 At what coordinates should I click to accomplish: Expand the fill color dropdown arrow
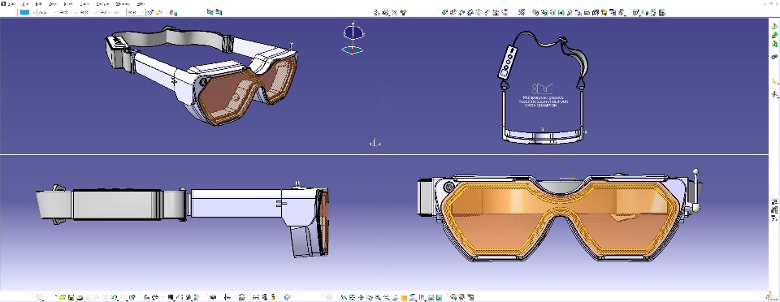tap(34, 12)
